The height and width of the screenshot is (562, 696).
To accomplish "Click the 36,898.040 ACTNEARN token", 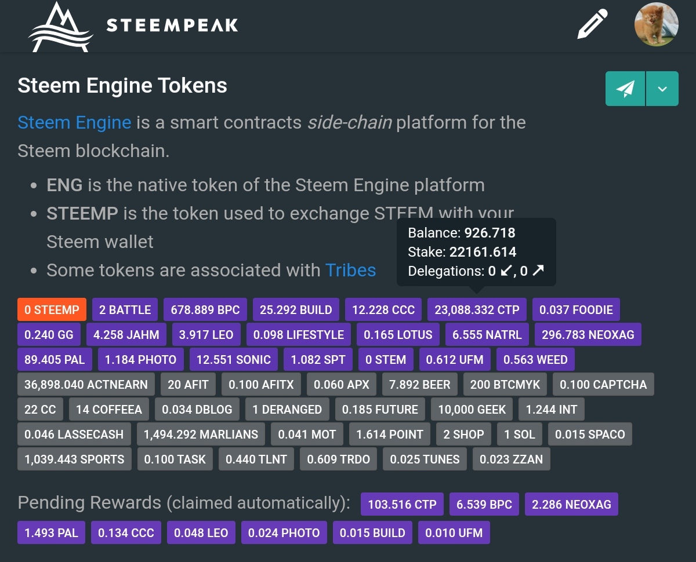I will [x=86, y=385].
